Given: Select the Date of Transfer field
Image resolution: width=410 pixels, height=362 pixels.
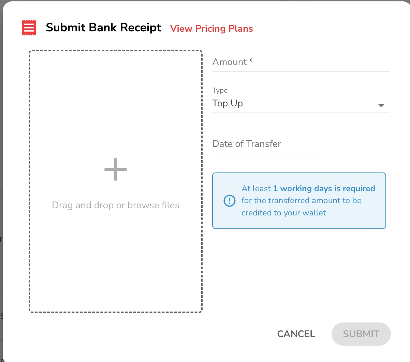Looking at the screenshot, I should click(265, 144).
